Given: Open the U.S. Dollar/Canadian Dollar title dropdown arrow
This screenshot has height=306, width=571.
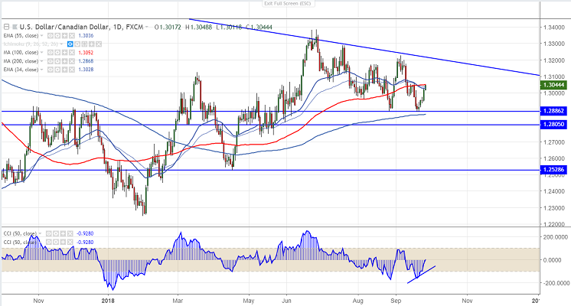Looking at the screenshot, I should (147, 27).
